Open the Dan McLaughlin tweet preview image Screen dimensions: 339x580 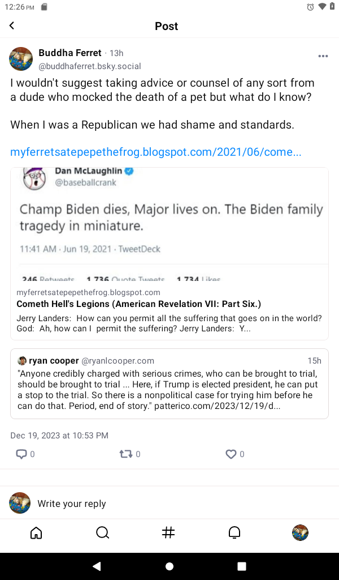pyautogui.click(x=169, y=224)
